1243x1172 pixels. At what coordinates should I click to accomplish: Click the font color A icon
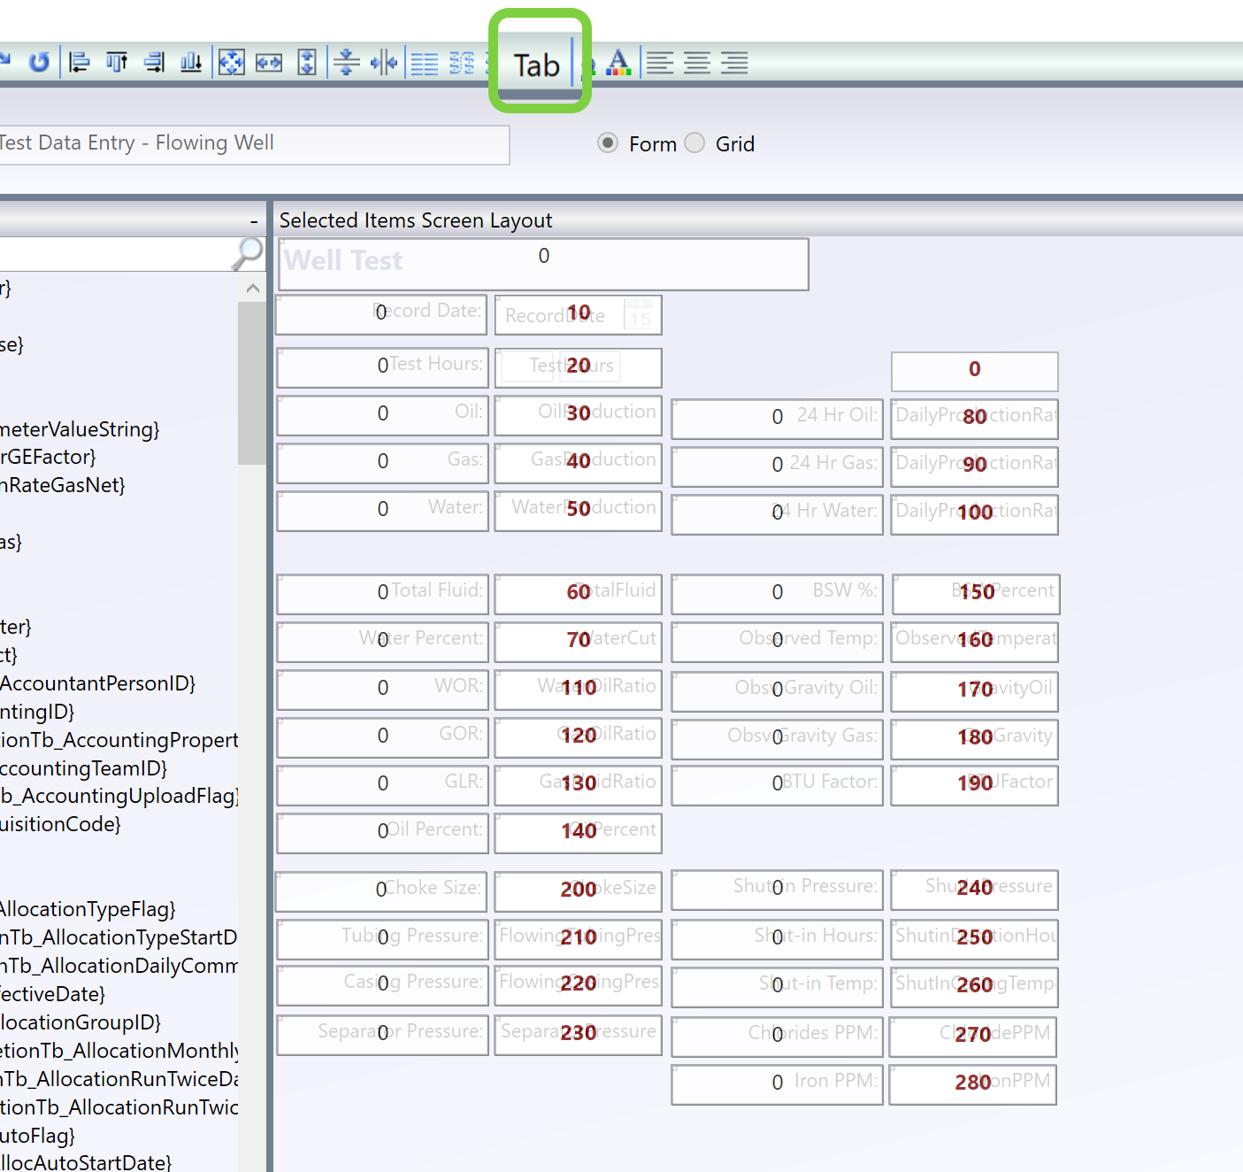click(618, 62)
